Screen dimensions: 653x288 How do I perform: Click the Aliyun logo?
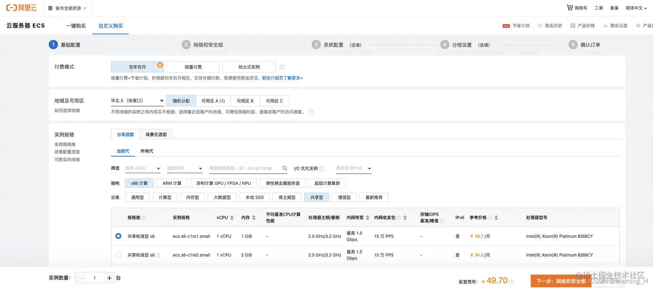pyautogui.click(x=21, y=8)
